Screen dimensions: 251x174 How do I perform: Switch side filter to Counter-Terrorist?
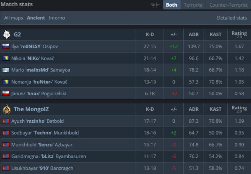tap(228, 5)
